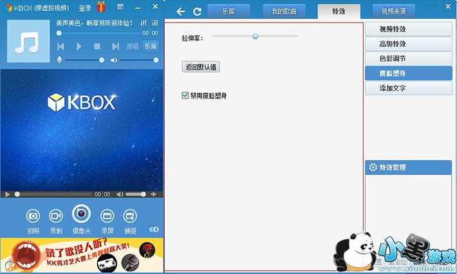The width and height of the screenshot is (457, 274).
Task: Take a photo with 拍照
Action: tap(33, 215)
